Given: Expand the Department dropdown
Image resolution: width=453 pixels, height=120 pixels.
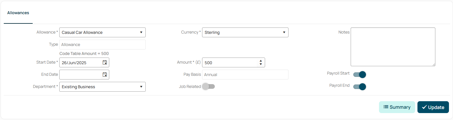Looking at the screenshot, I should tap(102, 87).
